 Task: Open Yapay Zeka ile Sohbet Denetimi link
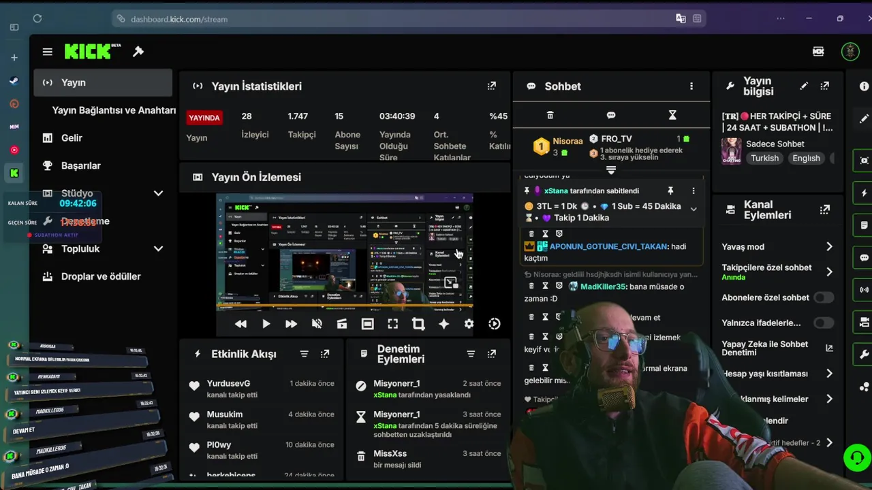coord(777,348)
